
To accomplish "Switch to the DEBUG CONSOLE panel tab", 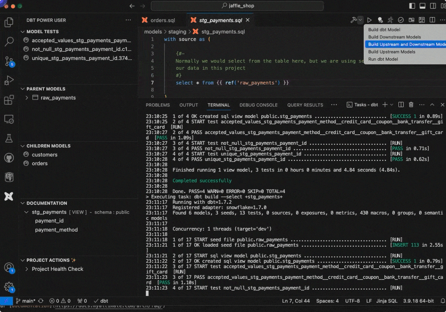I will 259,105.
